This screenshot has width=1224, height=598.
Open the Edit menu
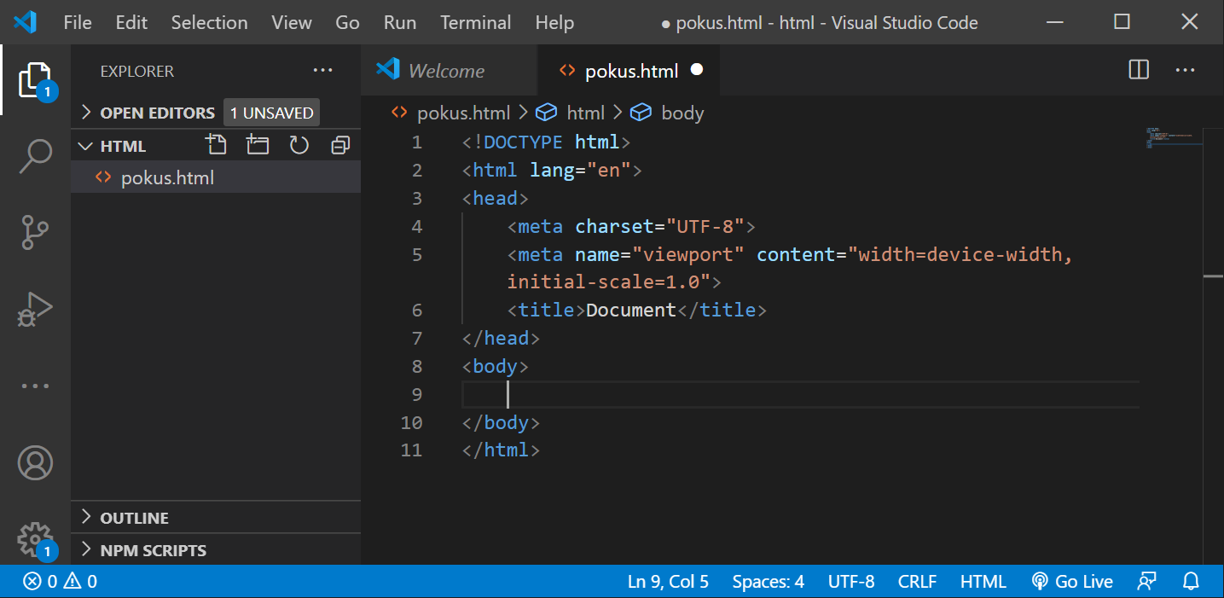click(131, 23)
